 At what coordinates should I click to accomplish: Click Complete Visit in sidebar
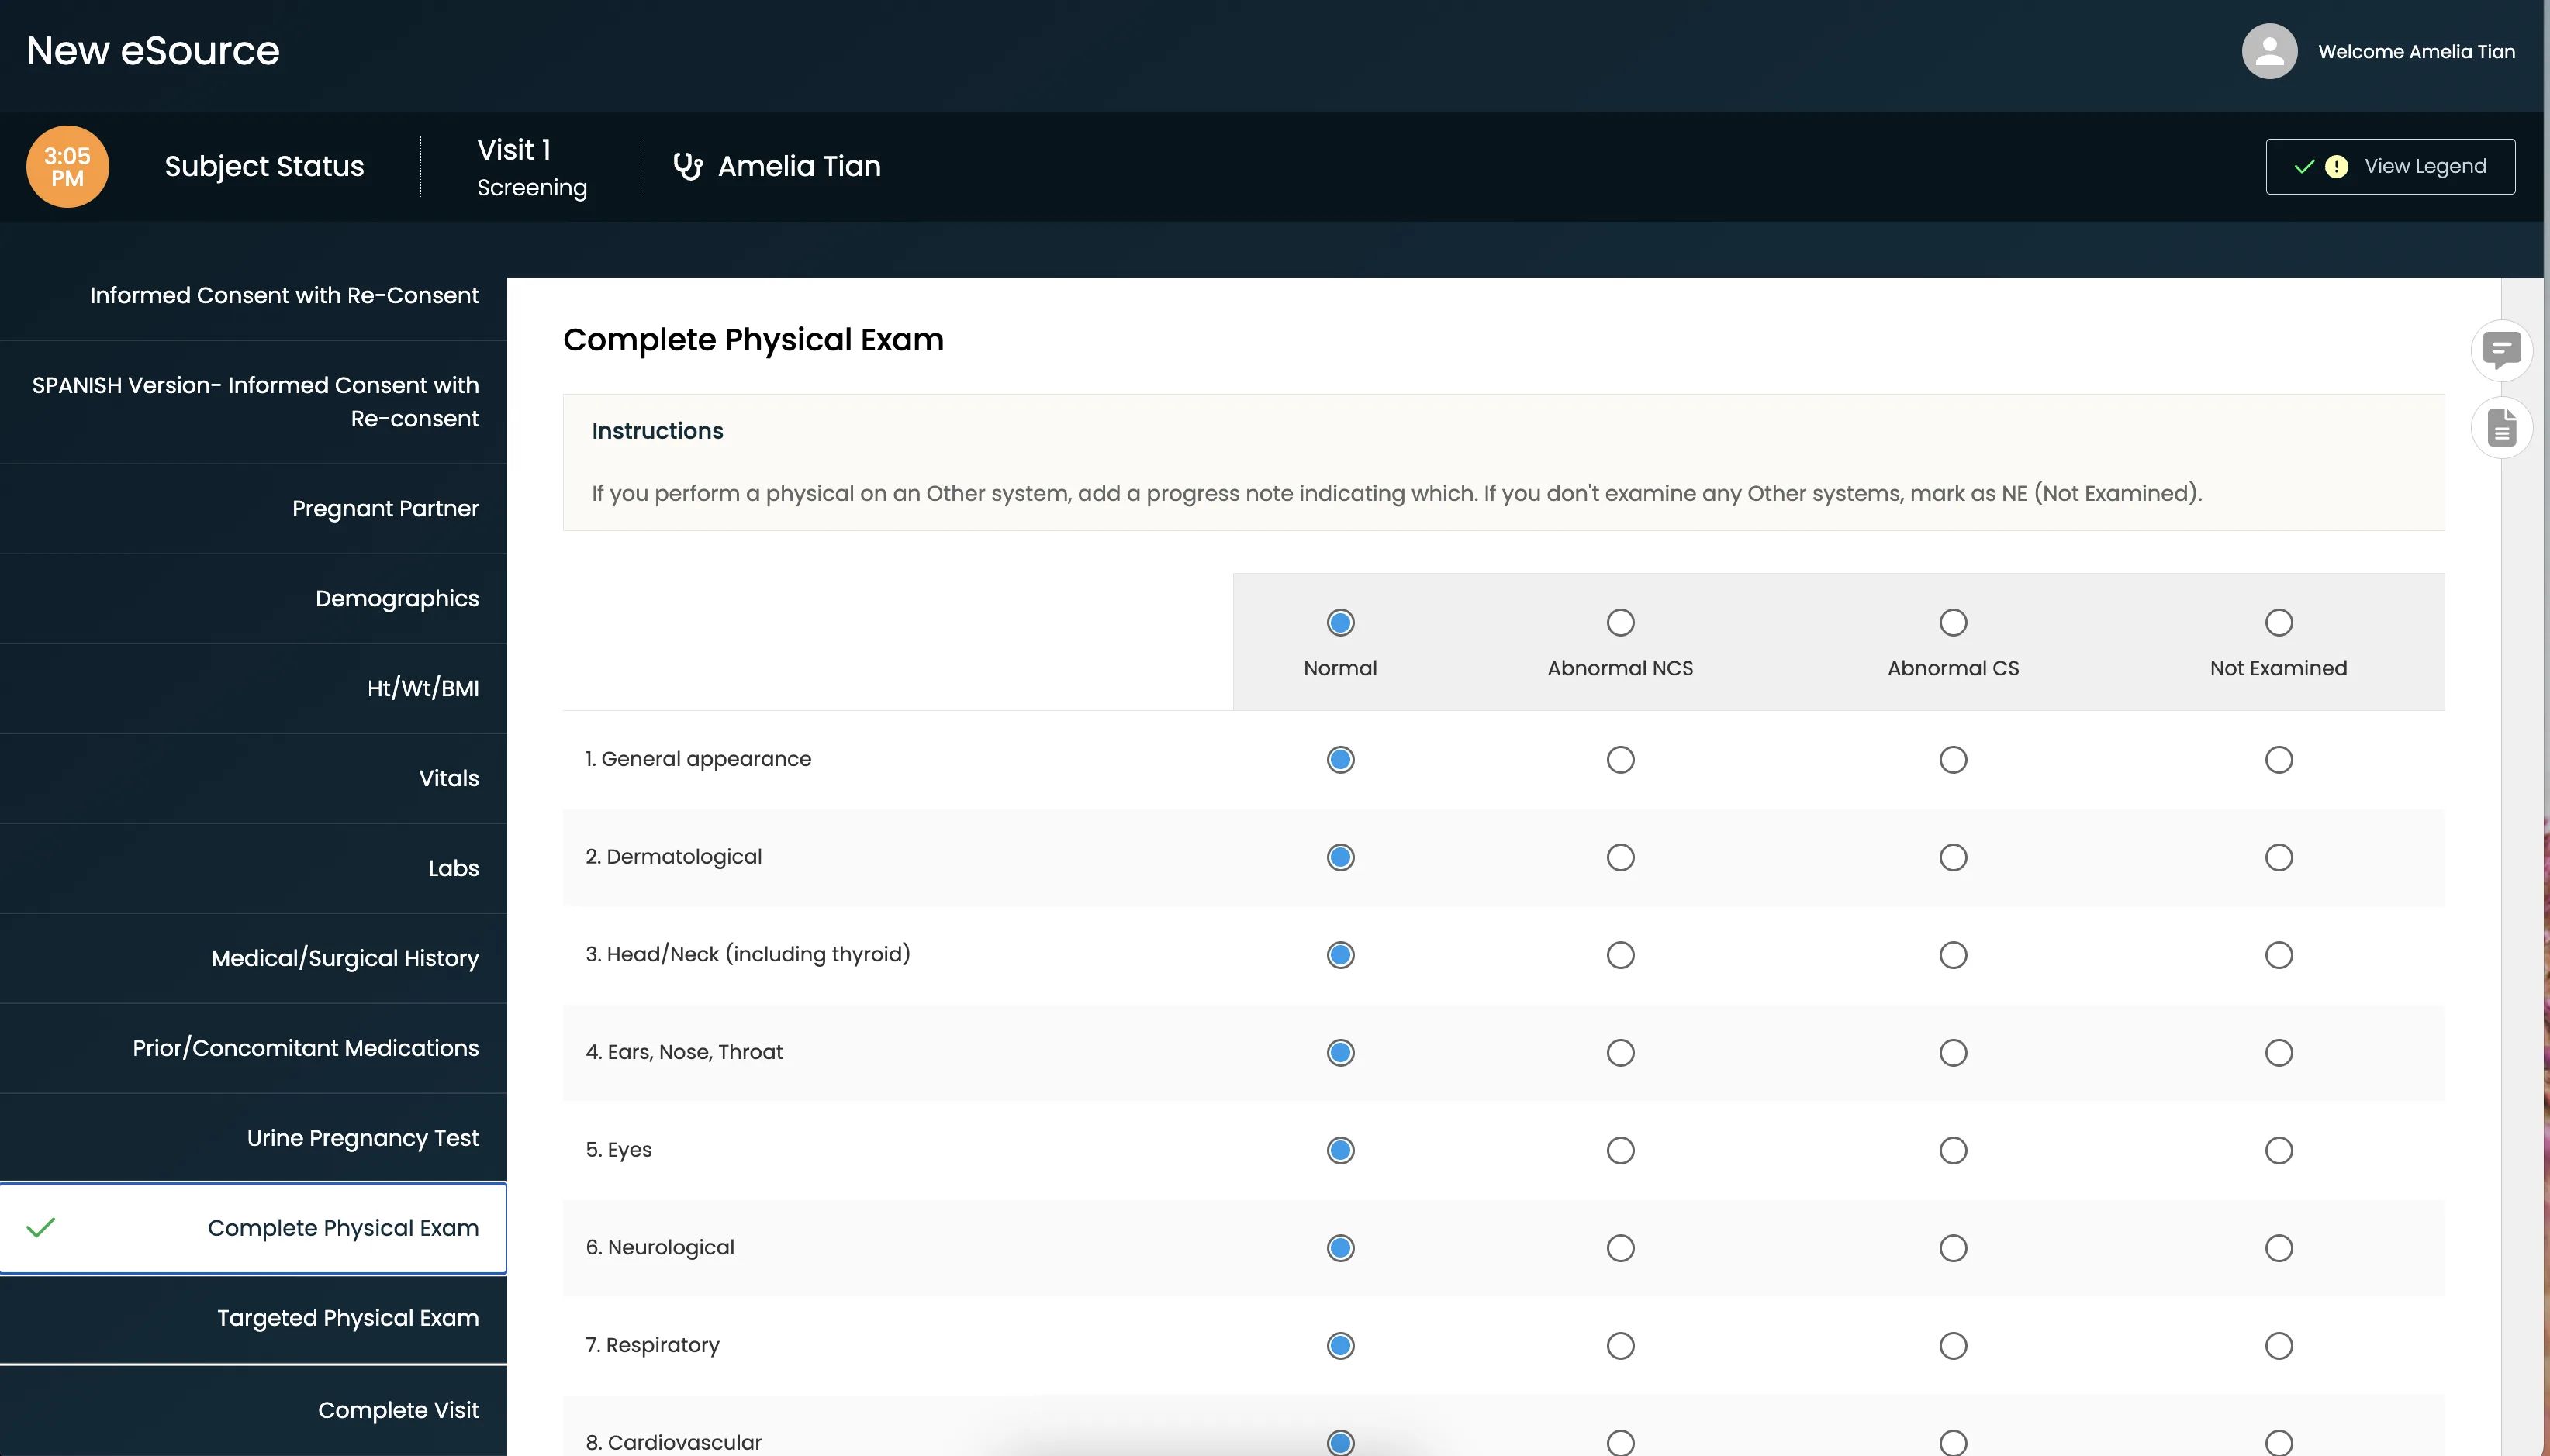click(253, 1410)
